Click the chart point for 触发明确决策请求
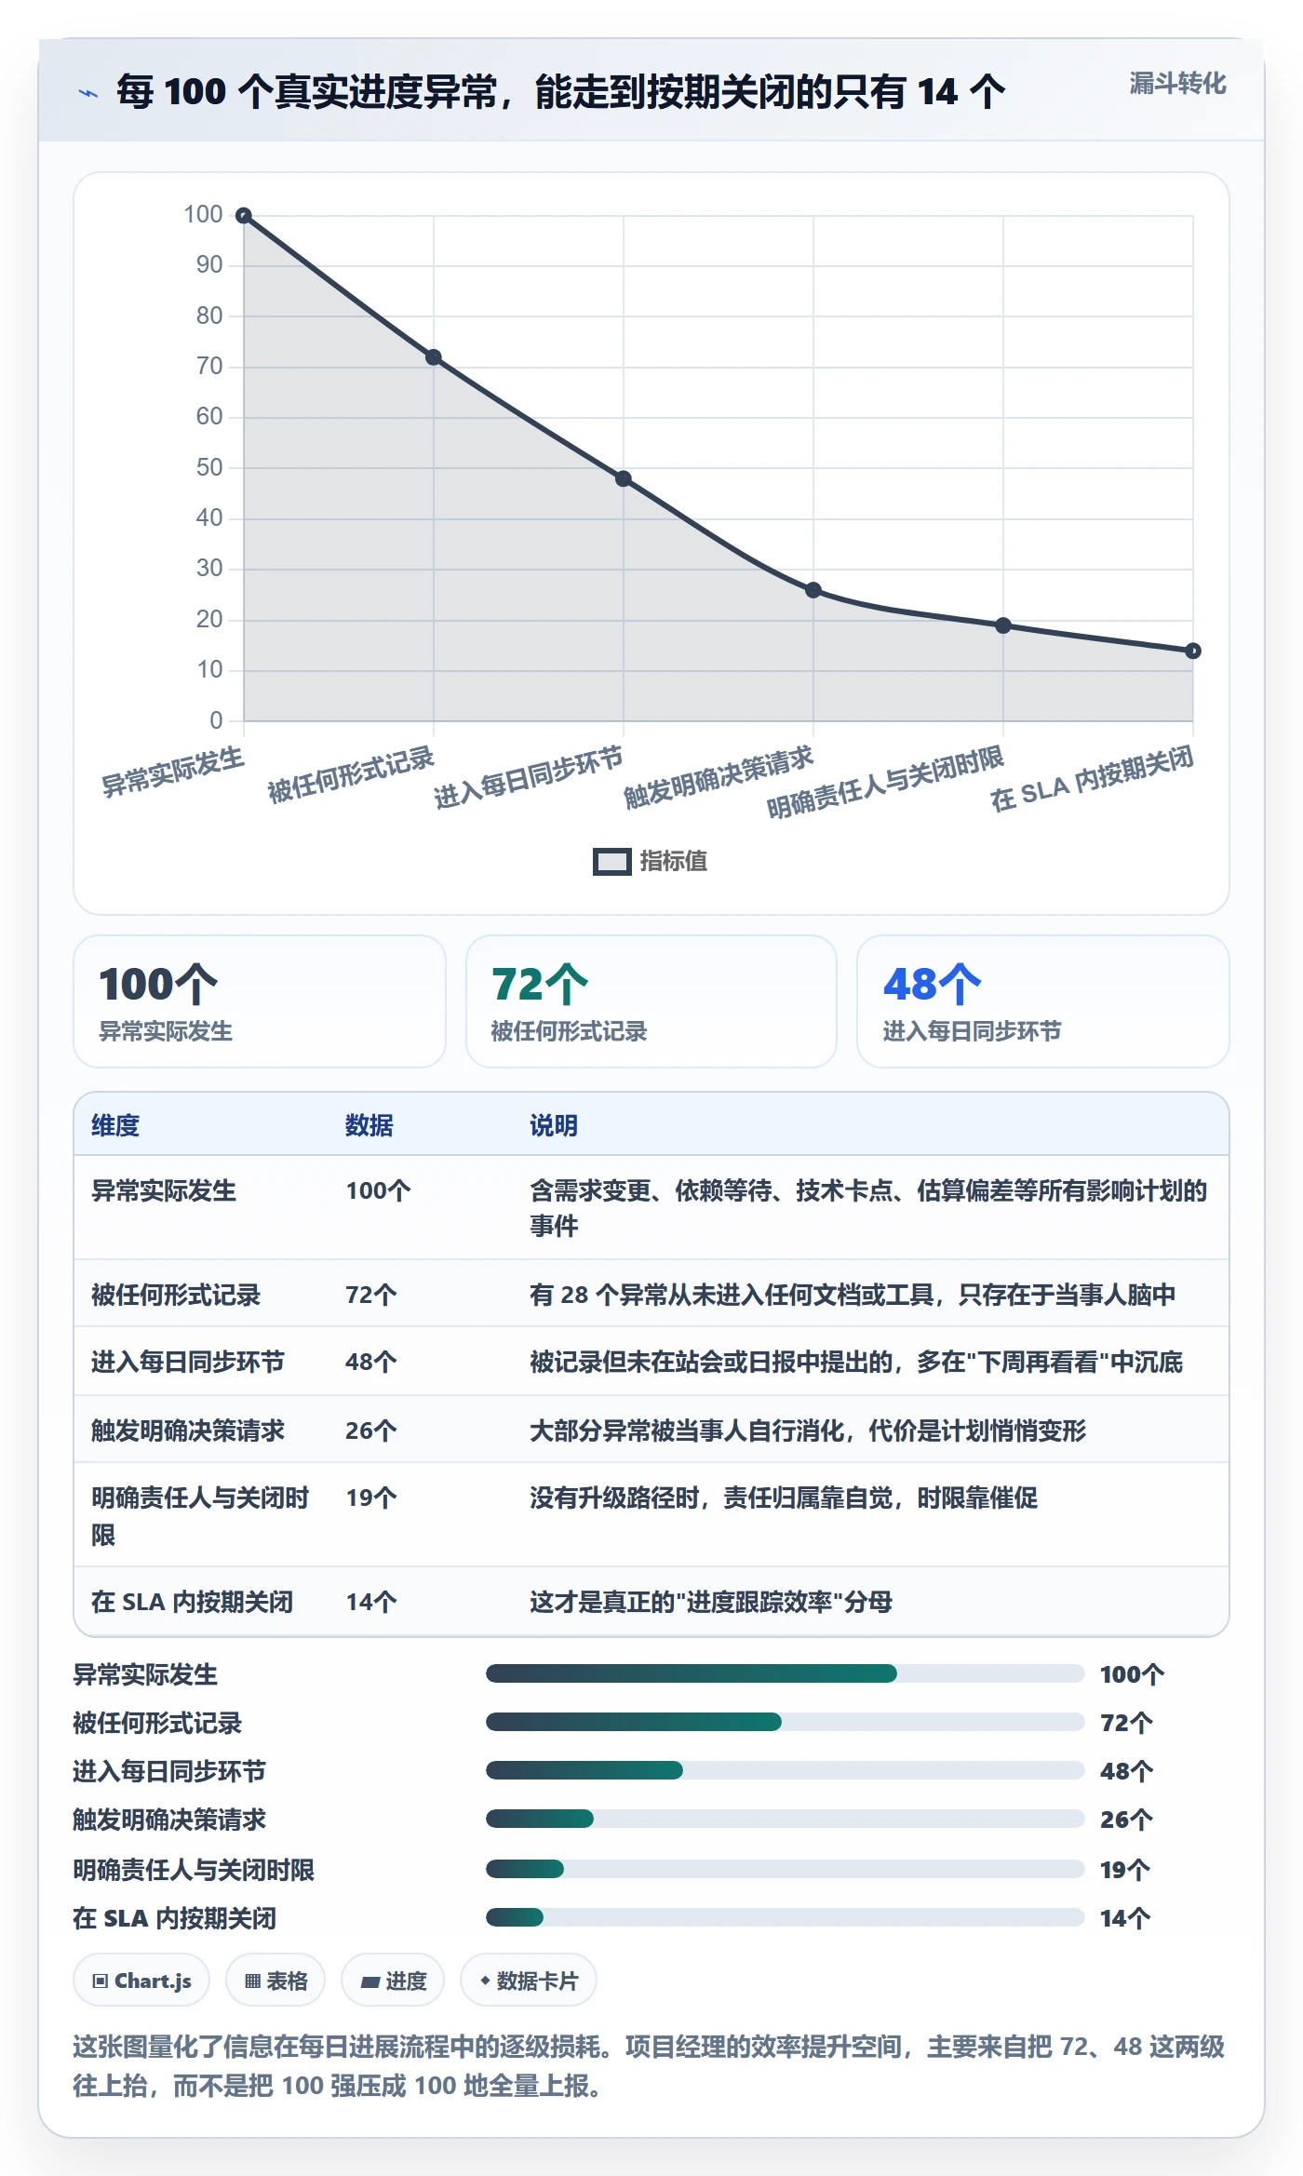Viewport: 1303px width, 2176px height. [x=813, y=590]
